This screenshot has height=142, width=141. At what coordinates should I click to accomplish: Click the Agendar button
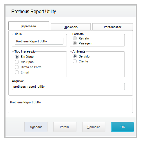click(x=36, y=127)
